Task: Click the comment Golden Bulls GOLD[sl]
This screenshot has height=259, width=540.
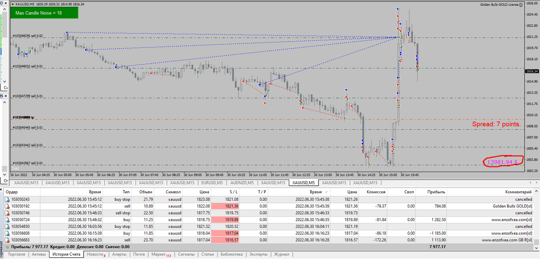Action: tap(513, 206)
